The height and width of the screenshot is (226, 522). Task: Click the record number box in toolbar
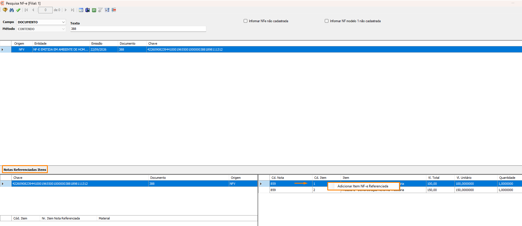click(46, 10)
